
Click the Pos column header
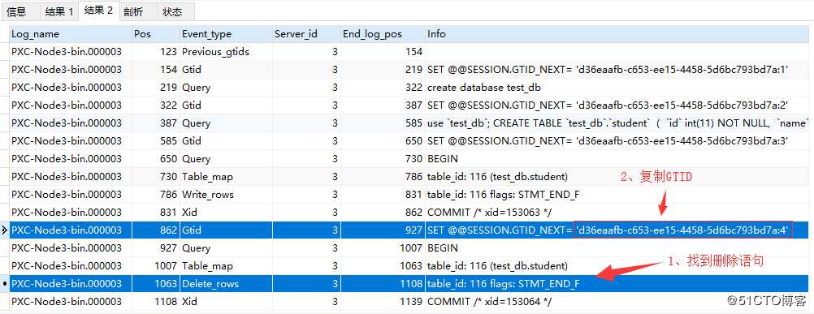point(156,34)
